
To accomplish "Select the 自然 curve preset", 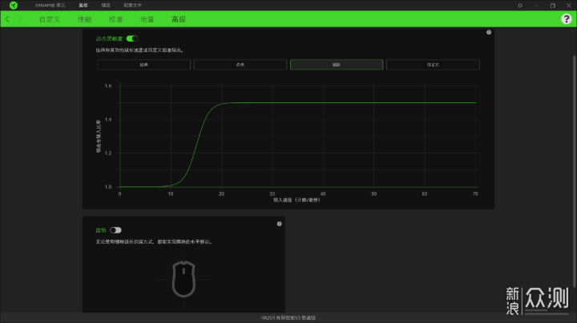I will click(x=240, y=65).
